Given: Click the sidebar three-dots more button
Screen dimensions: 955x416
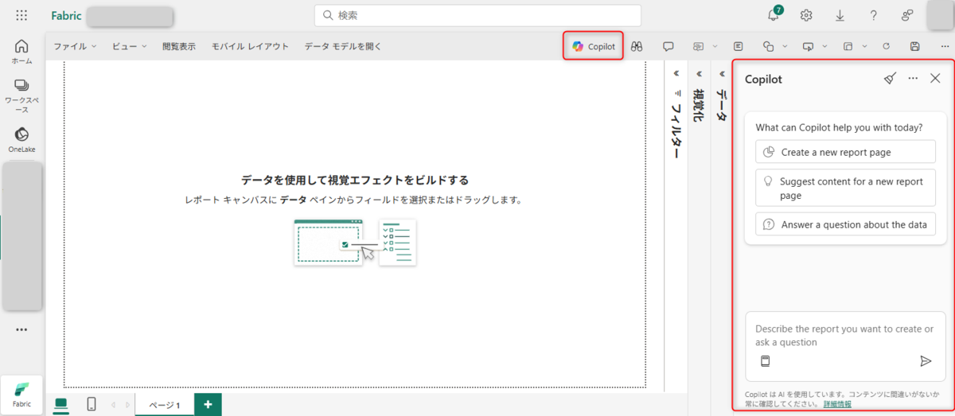Looking at the screenshot, I should [x=21, y=329].
